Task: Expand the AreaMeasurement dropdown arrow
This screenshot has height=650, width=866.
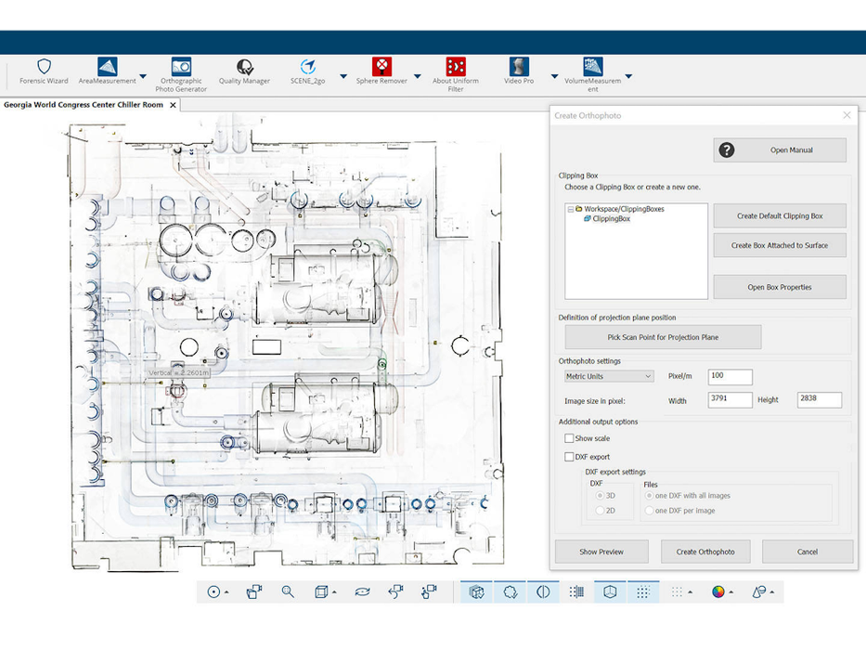Action: tap(143, 76)
